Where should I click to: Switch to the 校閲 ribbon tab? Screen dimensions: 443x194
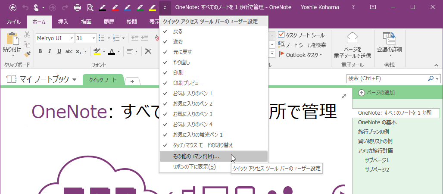click(x=132, y=22)
